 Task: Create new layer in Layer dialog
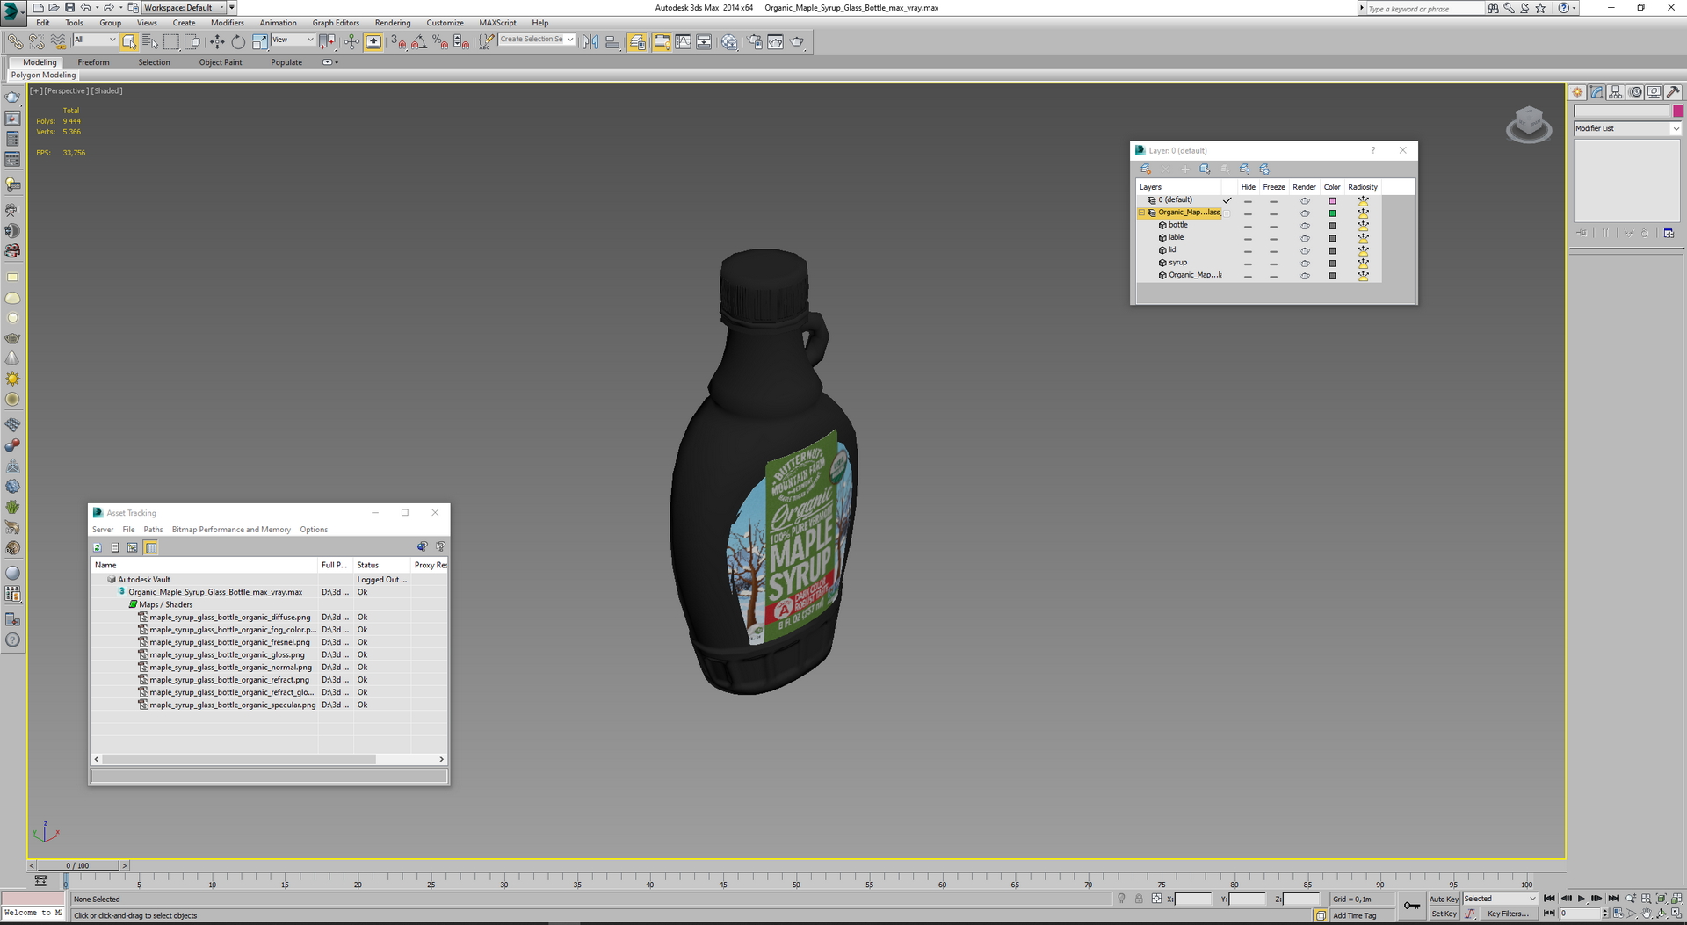(x=1146, y=169)
